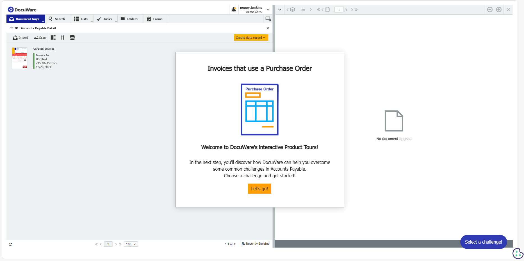Image resolution: width=524 pixels, height=261 pixels.
Task: Click the page icon in viewer toolbar
Action: coord(328,10)
